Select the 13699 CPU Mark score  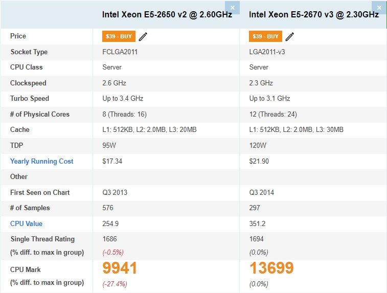pos(271,268)
